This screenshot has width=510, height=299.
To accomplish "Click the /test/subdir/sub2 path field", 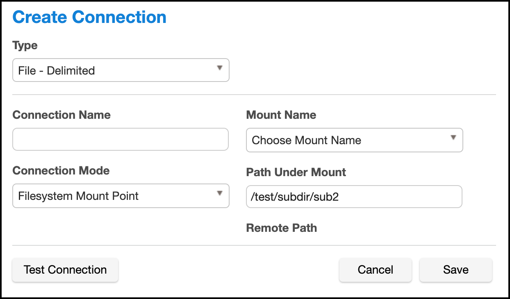I will [354, 197].
